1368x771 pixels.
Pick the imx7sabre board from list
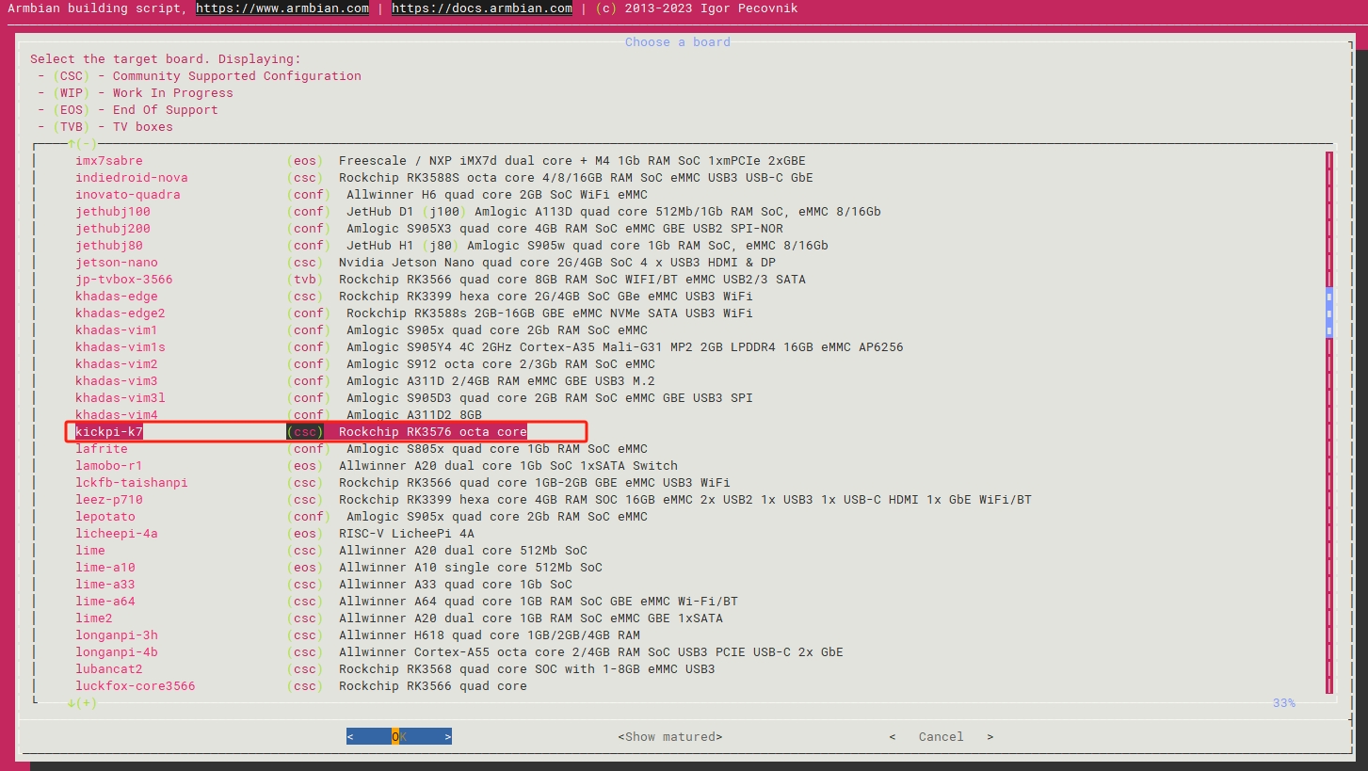pos(109,161)
